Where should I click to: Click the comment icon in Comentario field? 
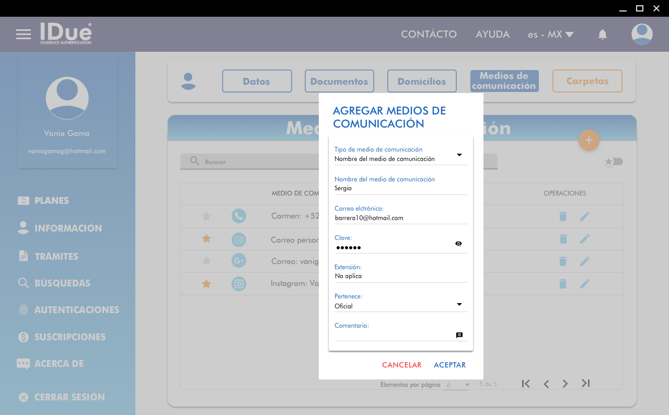click(459, 336)
